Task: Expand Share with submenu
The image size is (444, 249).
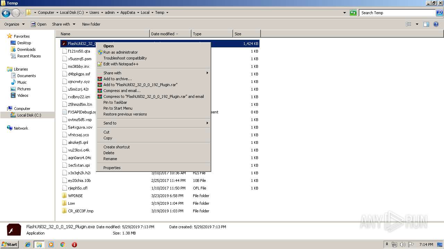Action: tap(153, 73)
